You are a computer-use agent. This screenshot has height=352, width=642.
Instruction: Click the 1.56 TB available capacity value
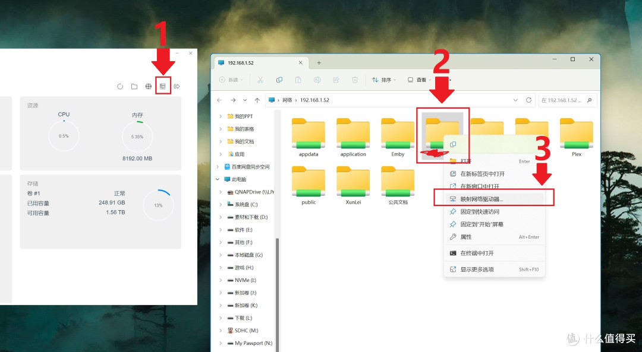click(115, 213)
